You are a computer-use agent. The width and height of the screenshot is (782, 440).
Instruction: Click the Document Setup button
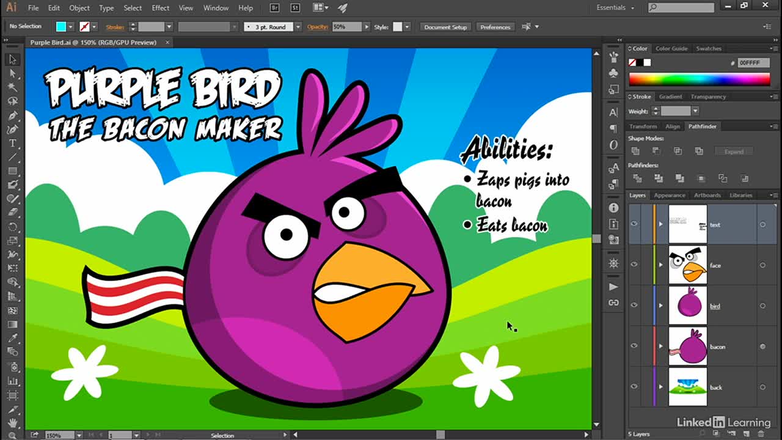pyautogui.click(x=445, y=27)
